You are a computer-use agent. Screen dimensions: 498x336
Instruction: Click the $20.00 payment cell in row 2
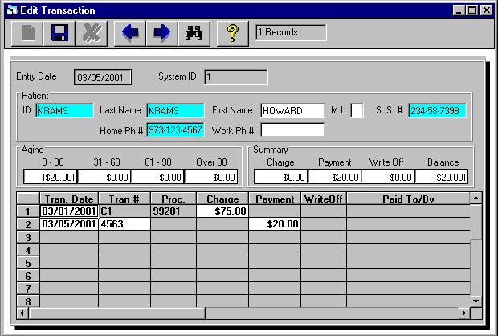275,224
